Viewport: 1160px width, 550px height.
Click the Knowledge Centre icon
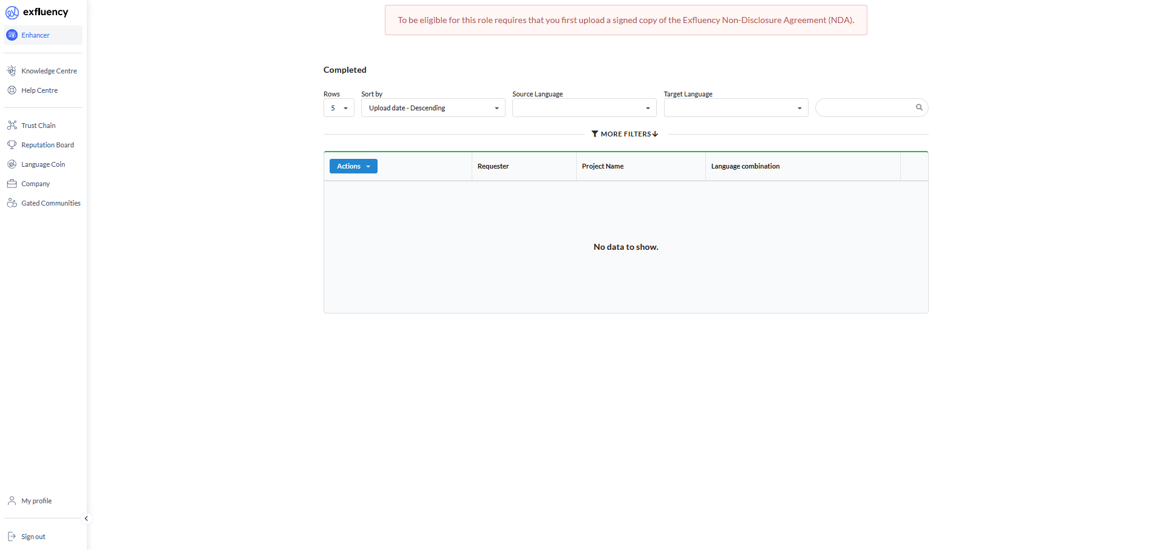tap(12, 71)
